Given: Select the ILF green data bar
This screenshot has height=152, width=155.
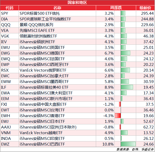Looking at the screenshot, I should 127,87.
